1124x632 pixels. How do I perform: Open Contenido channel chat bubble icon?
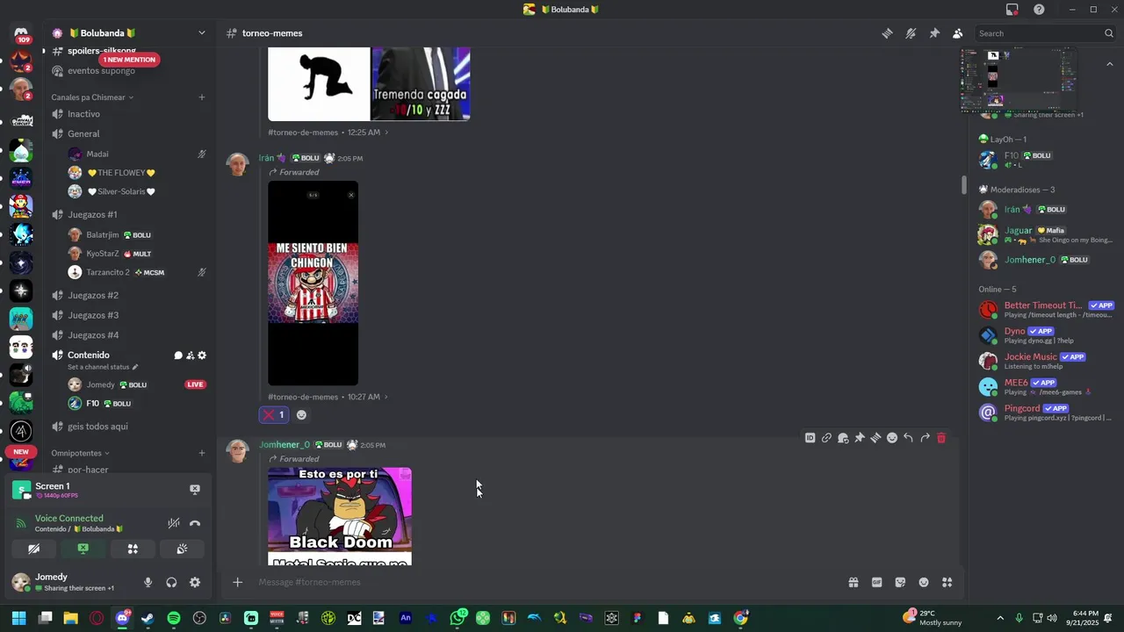point(178,355)
